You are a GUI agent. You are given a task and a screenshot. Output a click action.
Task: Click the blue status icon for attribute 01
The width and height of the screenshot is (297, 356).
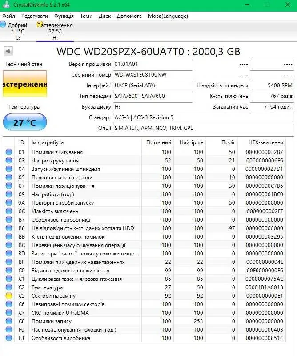click(9, 152)
